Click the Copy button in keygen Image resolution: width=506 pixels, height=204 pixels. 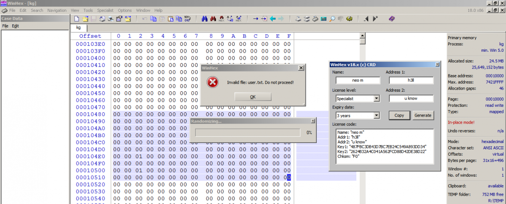coord(399,115)
